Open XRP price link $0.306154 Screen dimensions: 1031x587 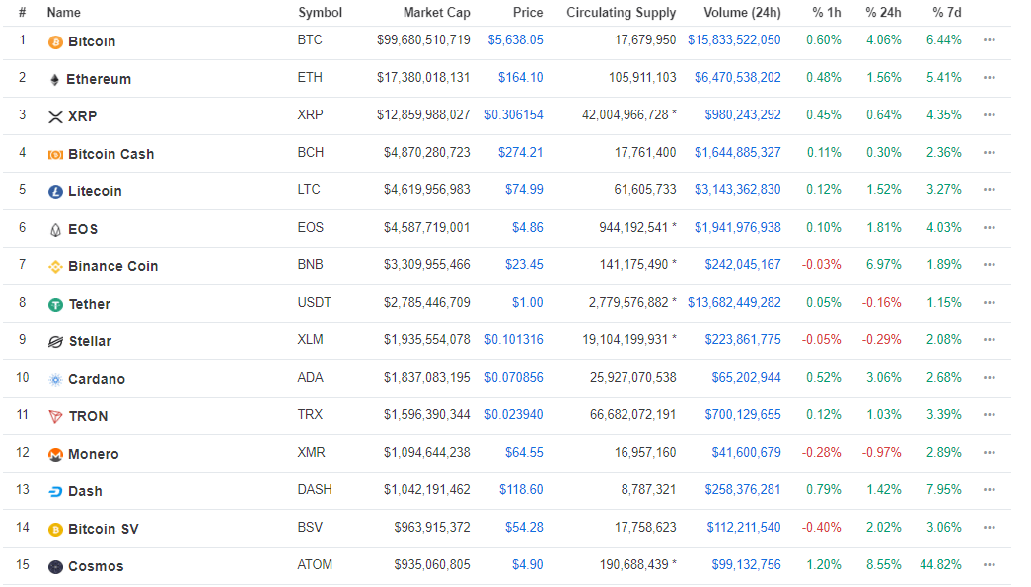click(514, 115)
